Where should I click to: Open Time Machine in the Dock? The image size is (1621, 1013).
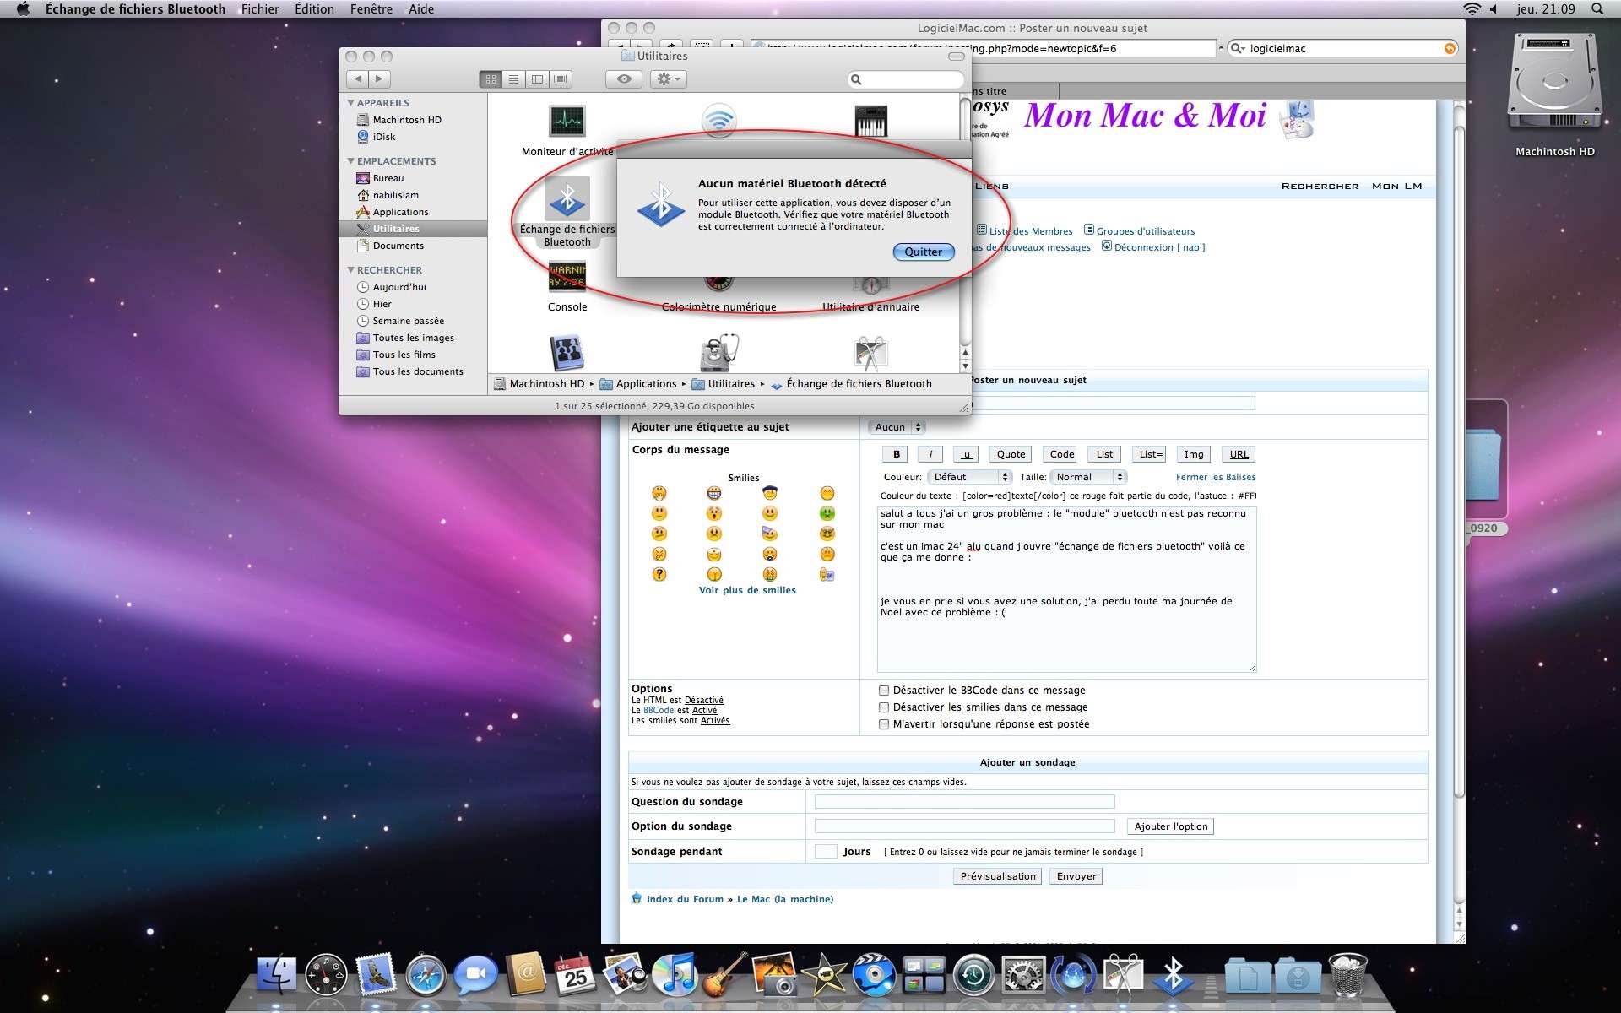973,976
